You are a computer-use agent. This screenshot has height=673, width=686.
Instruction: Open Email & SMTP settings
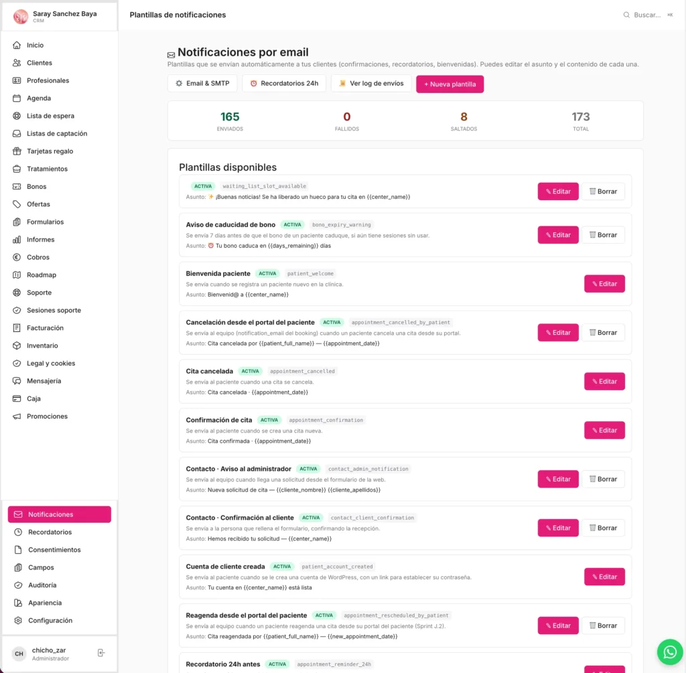click(x=202, y=83)
